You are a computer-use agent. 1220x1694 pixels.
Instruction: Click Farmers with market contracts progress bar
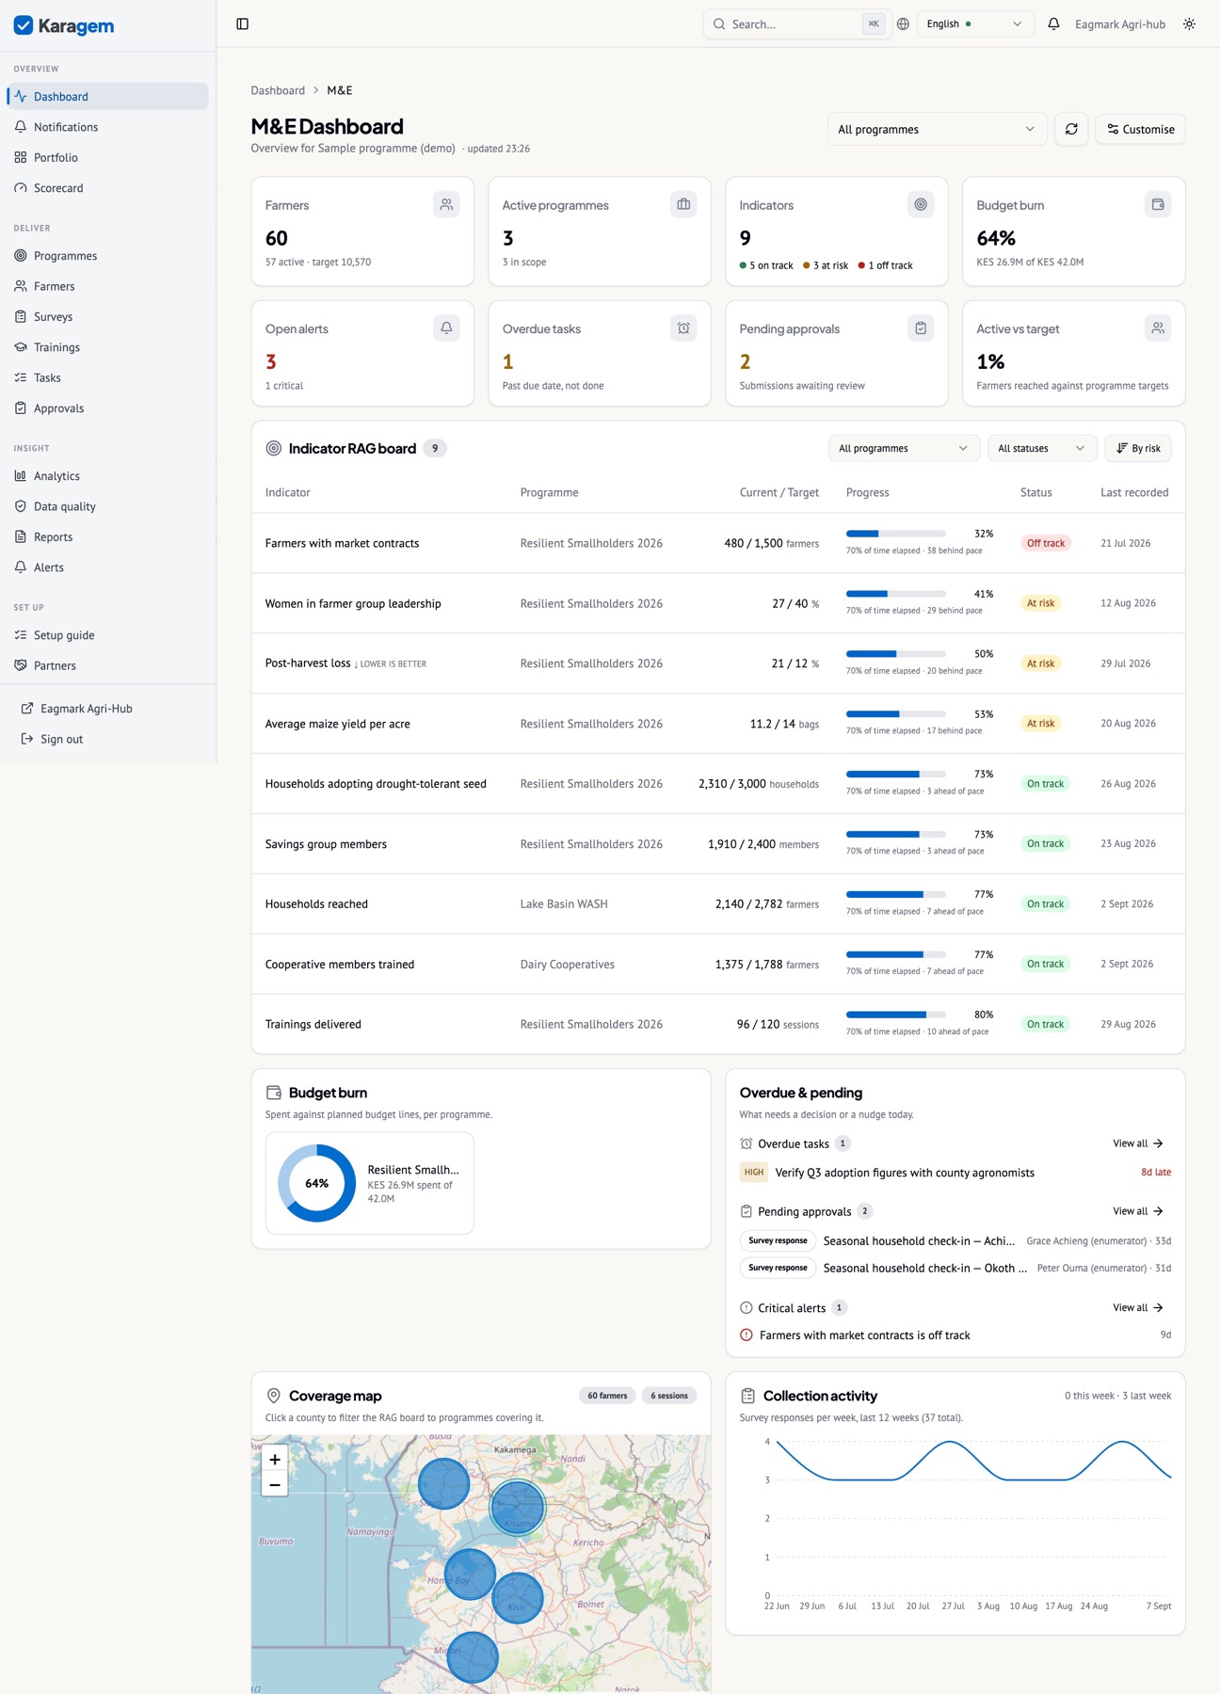[895, 534]
